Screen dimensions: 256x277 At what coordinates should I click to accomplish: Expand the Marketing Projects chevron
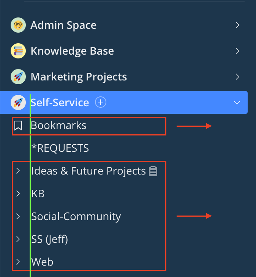pos(237,77)
